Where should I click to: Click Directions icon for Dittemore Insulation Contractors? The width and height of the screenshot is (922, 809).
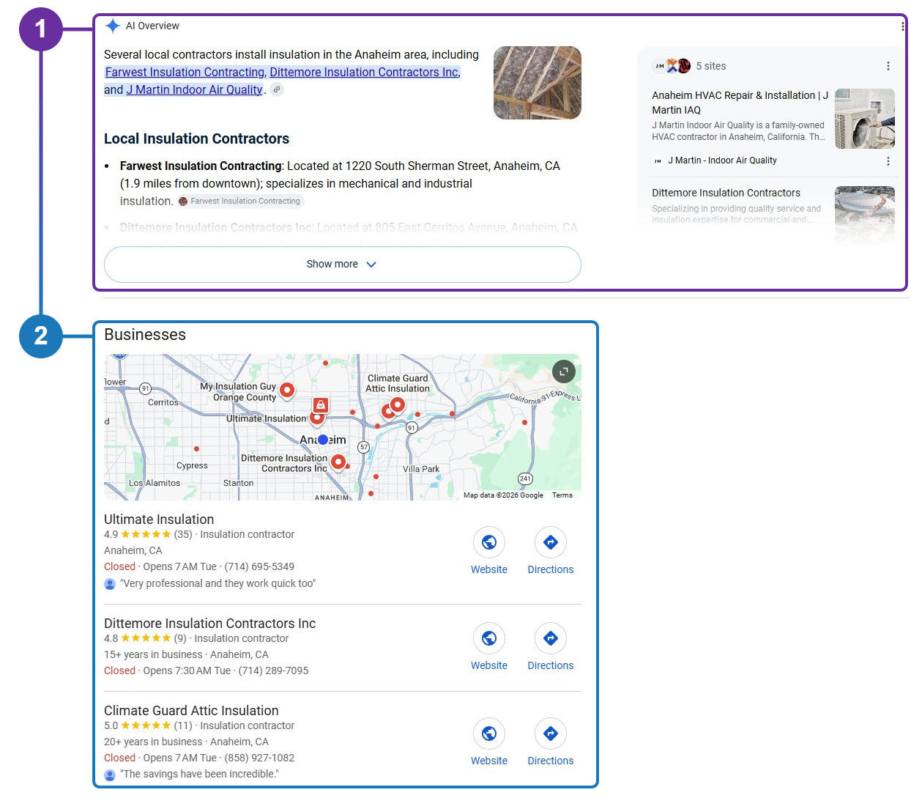[551, 638]
